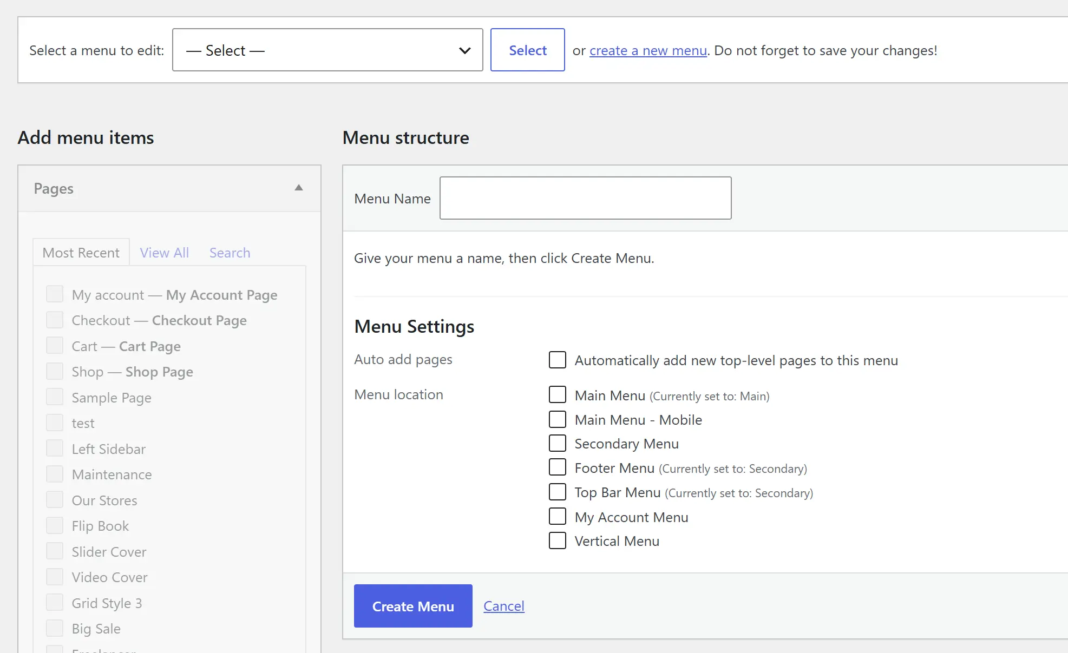Check the Sample Page item
Screen dimensions: 1068x653
click(x=55, y=397)
